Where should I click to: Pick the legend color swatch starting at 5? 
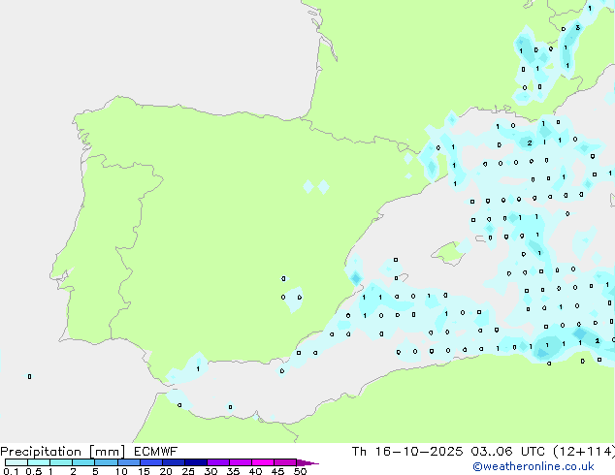coord(106,462)
